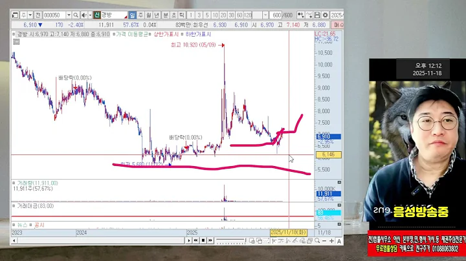This screenshot has height=261, width=466.
Task: Click the compare chart icon after 600/600
Action: coord(300,15)
